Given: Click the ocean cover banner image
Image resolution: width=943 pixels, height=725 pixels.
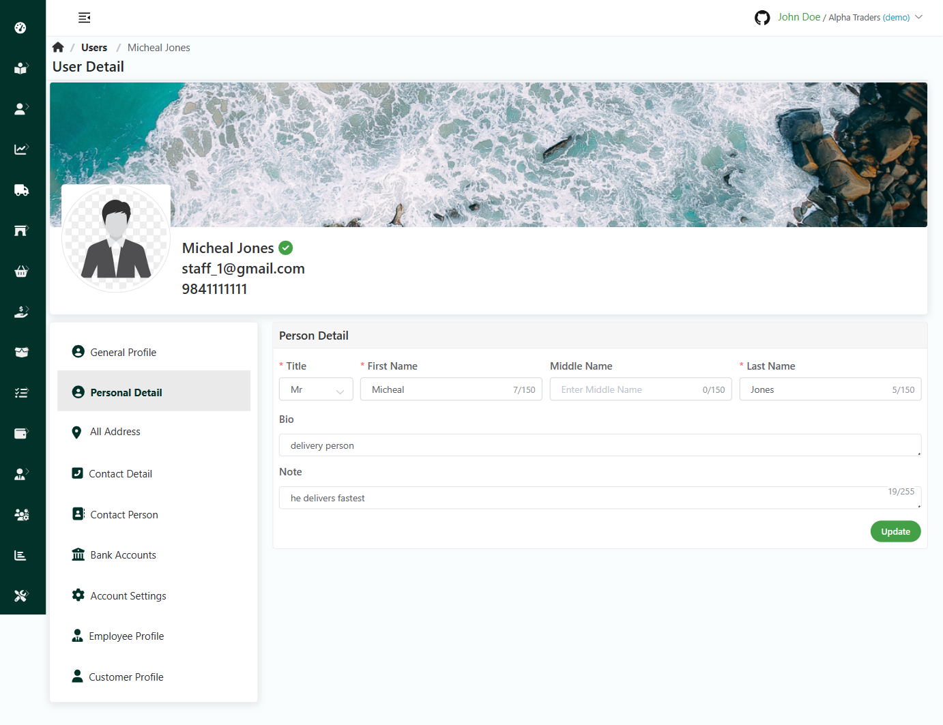Looking at the screenshot, I should 489,155.
